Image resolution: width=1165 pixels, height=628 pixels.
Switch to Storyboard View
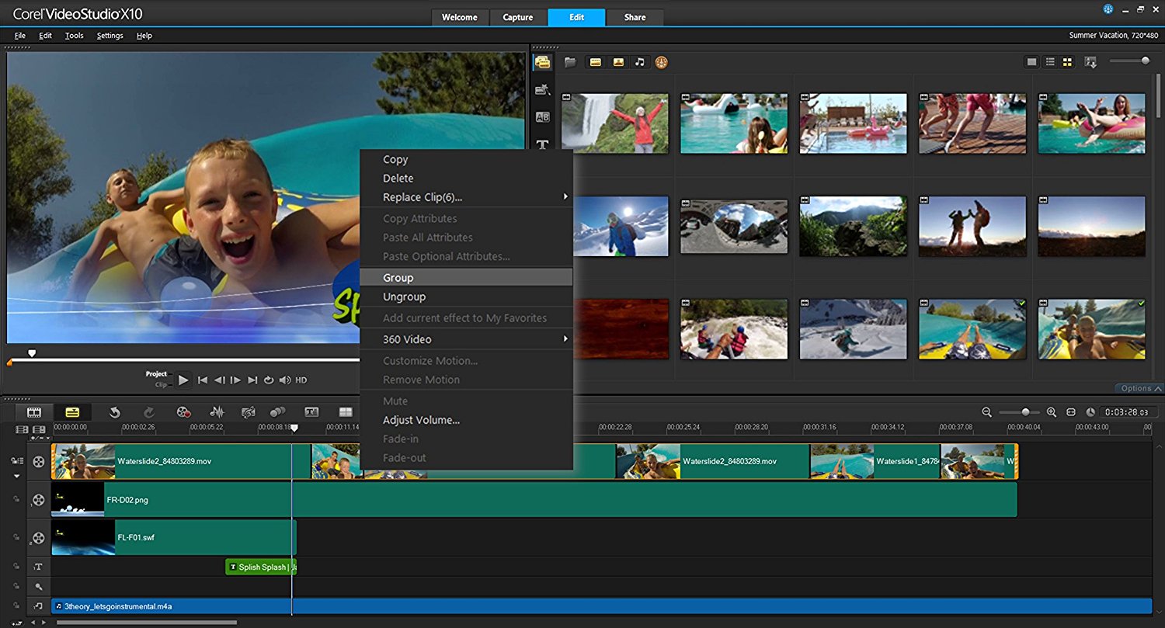click(x=34, y=412)
